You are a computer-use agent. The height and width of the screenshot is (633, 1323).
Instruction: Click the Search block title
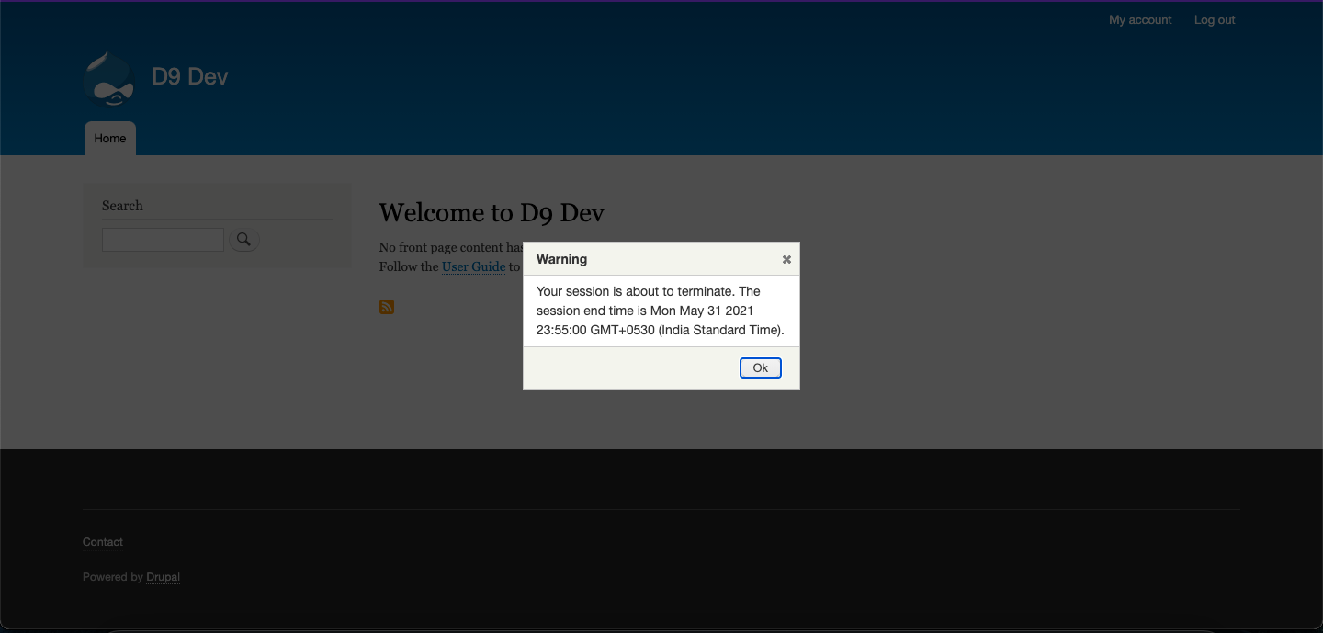click(x=122, y=206)
